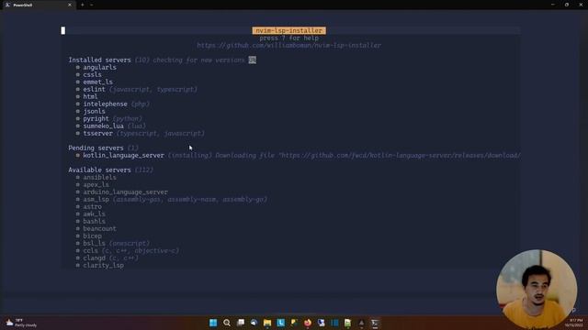Click the Available servers heading

pos(100,170)
